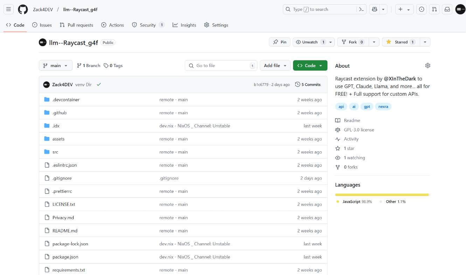The image size is (466, 275).
Task: Jump to the Readme section
Action: (x=348, y=121)
